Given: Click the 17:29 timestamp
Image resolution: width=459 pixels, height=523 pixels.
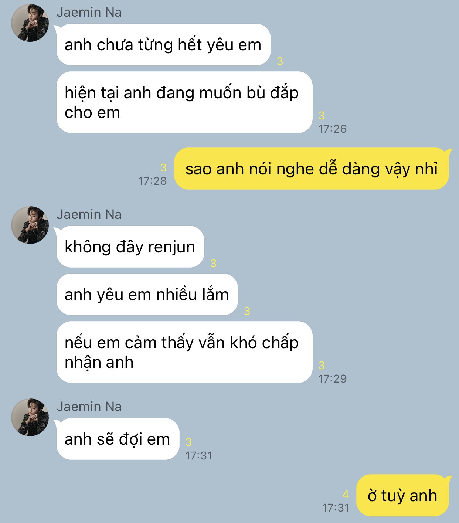Looking at the screenshot, I should 333,378.
